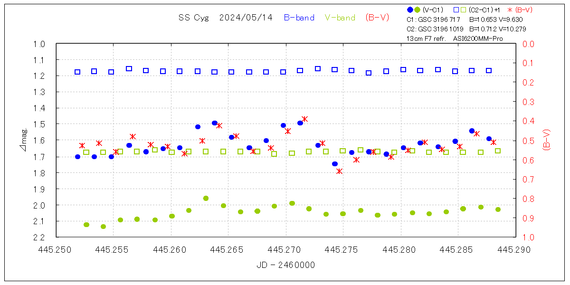570x285 pixels.
Task: Click the JD - 2460000 x-axis label
Action: tap(286, 265)
